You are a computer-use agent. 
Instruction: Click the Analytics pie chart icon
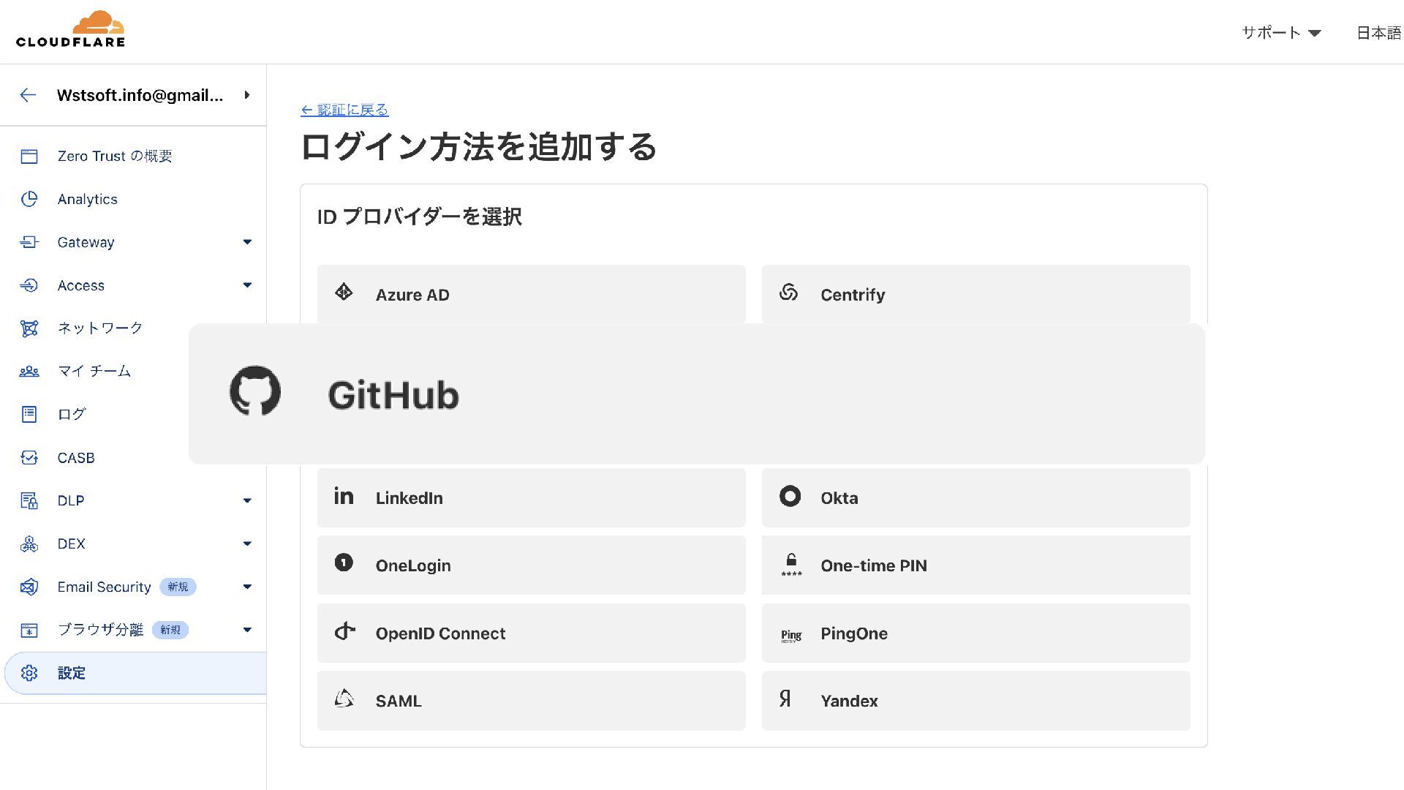pos(29,199)
